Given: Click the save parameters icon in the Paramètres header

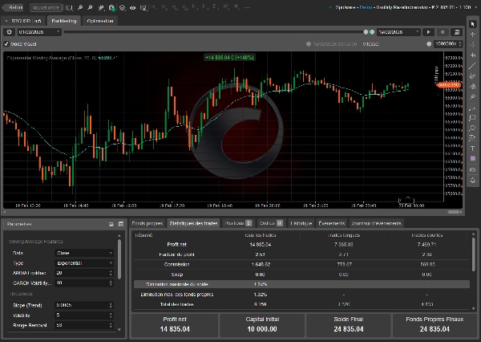Looking at the screenshot, I should pyautogui.click(x=121, y=224).
